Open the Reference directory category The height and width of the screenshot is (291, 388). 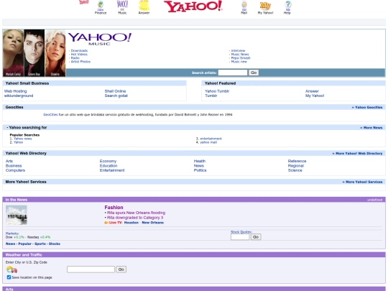pos(297,161)
